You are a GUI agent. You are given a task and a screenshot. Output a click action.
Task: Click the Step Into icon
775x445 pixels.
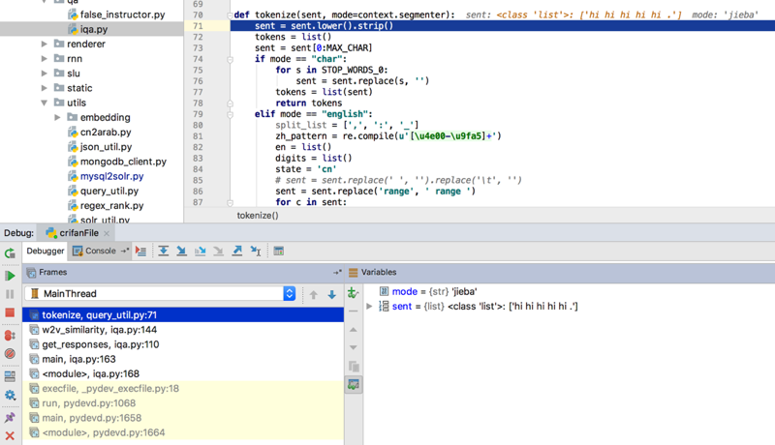coord(181,252)
